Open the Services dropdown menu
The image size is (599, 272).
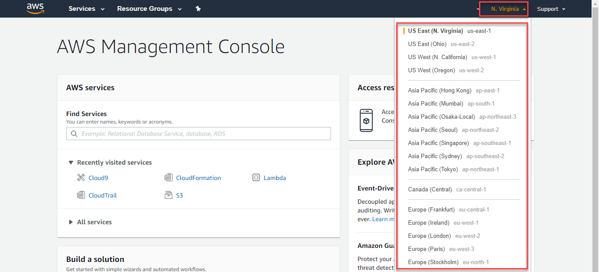click(87, 9)
